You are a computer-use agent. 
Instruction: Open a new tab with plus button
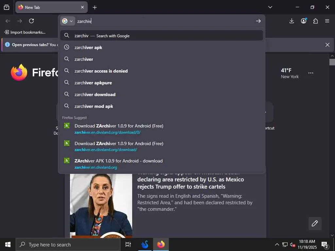95,8
